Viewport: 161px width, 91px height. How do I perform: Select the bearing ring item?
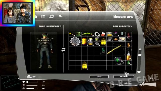tap(97, 34)
